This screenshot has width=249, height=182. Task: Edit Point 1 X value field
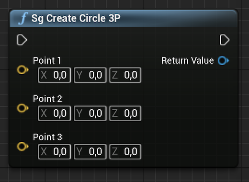pyautogui.click(x=55, y=75)
